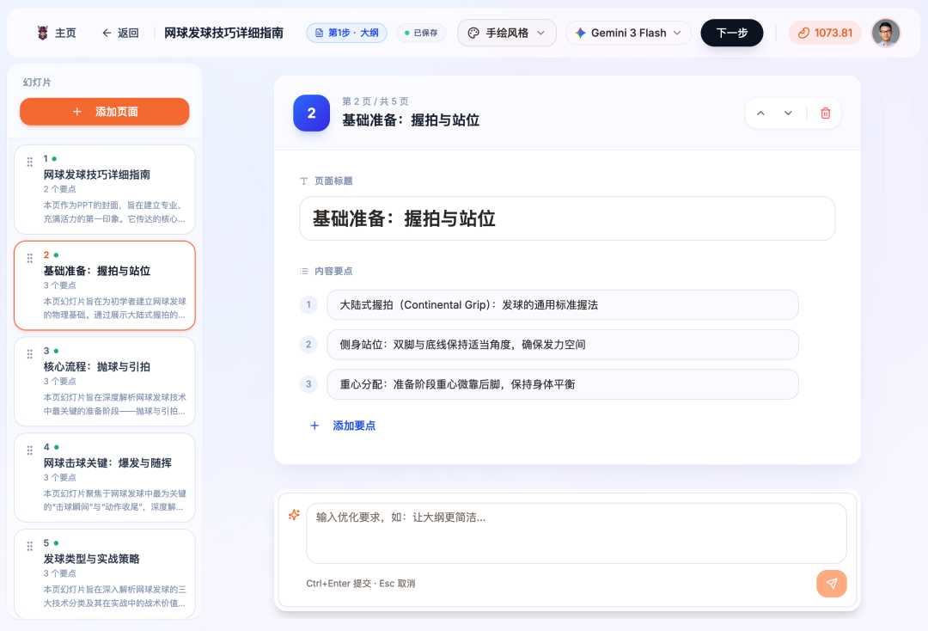
Task: Click the AI sparkle icon beside prompt box
Action: coord(294,515)
